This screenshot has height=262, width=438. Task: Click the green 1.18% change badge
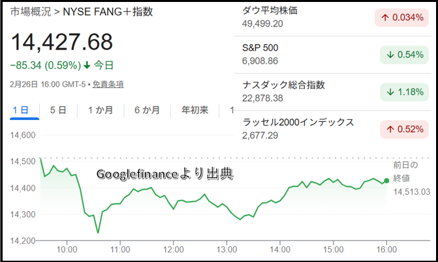[399, 91]
